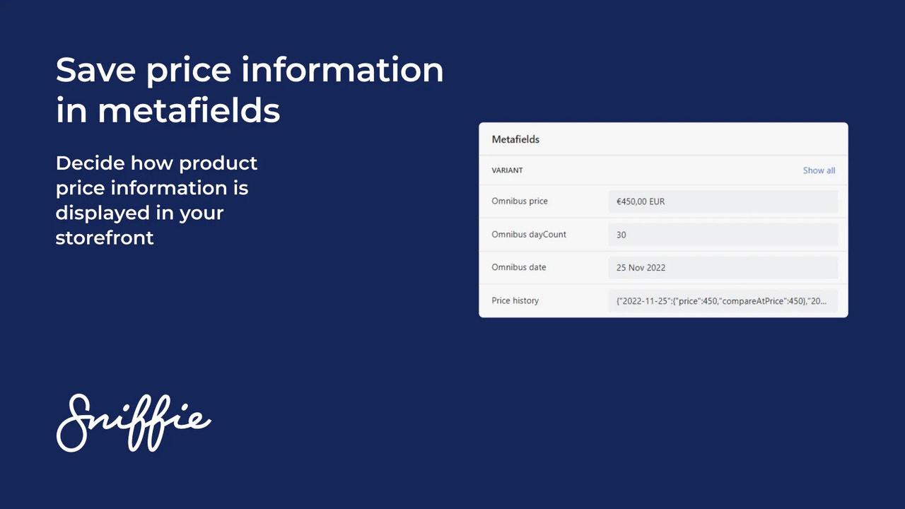The image size is (905, 509).
Task: Click the Omnibus dayCount value field
Action: (723, 234)
